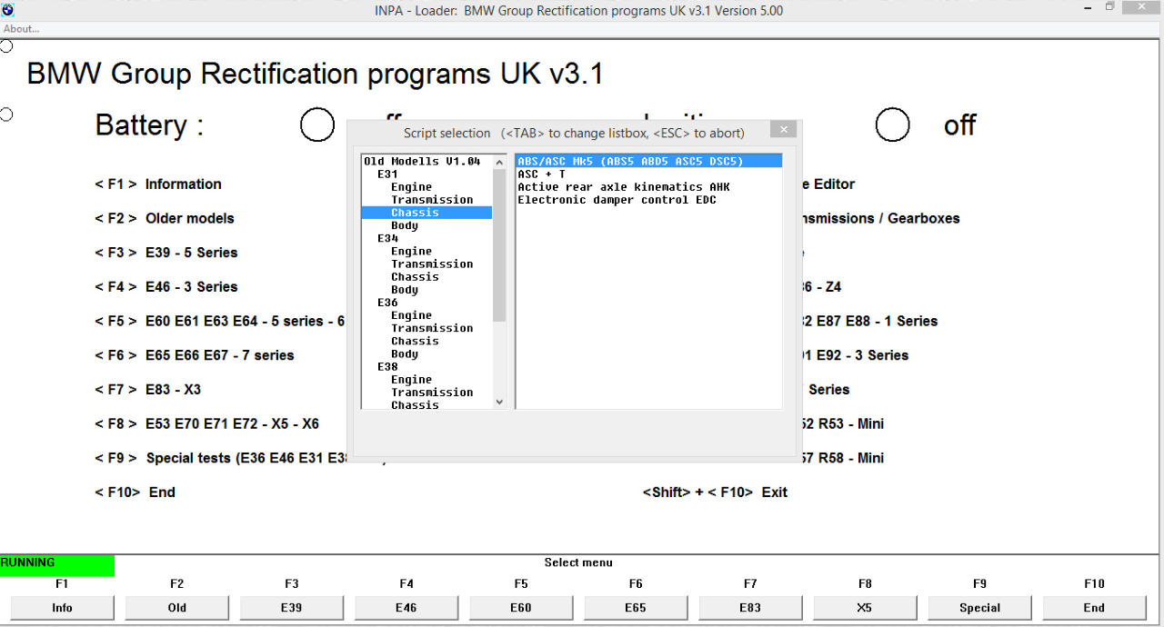The height and width of the screenshot is (627, 1164).
Task: Click tree list scrollbar down arrow
Action: [x=499, y=402]
